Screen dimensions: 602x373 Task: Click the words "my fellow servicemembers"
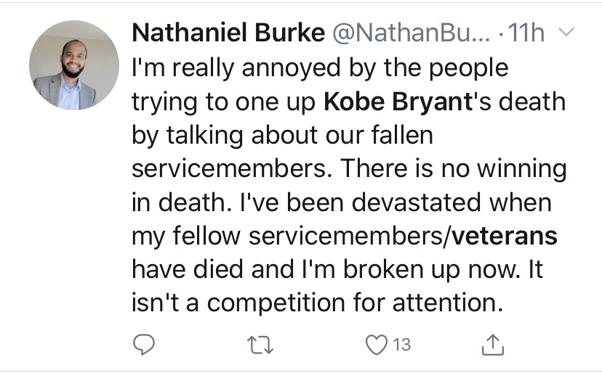click(289, 235)
